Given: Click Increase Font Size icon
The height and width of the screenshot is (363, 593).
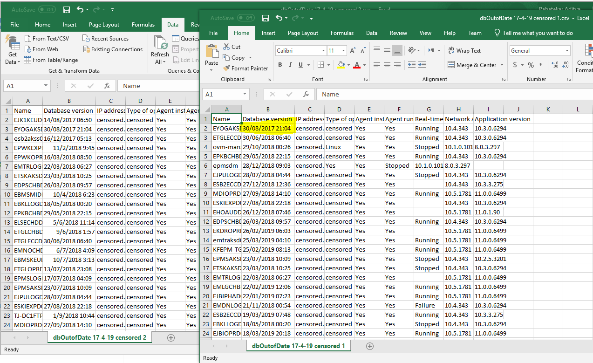Looking at the screenshot, I should coord(352,51).
